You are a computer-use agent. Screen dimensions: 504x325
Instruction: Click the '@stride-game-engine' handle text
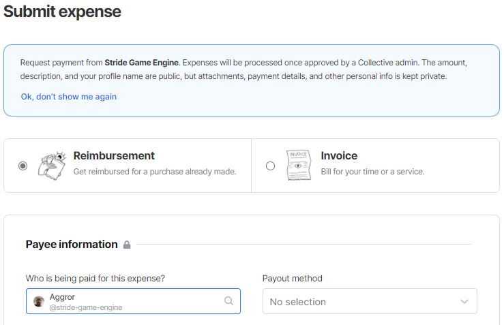tap(86, 307)
